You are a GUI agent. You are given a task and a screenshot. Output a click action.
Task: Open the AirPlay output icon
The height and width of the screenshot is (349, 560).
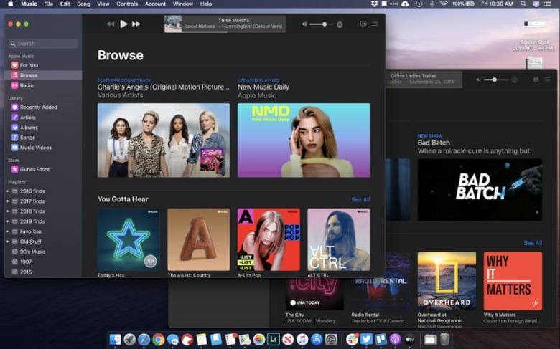[x=340, y=24]
